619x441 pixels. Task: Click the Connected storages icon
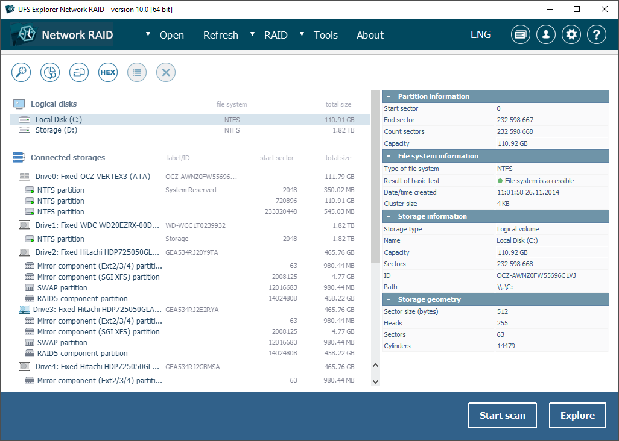[19, 158]
